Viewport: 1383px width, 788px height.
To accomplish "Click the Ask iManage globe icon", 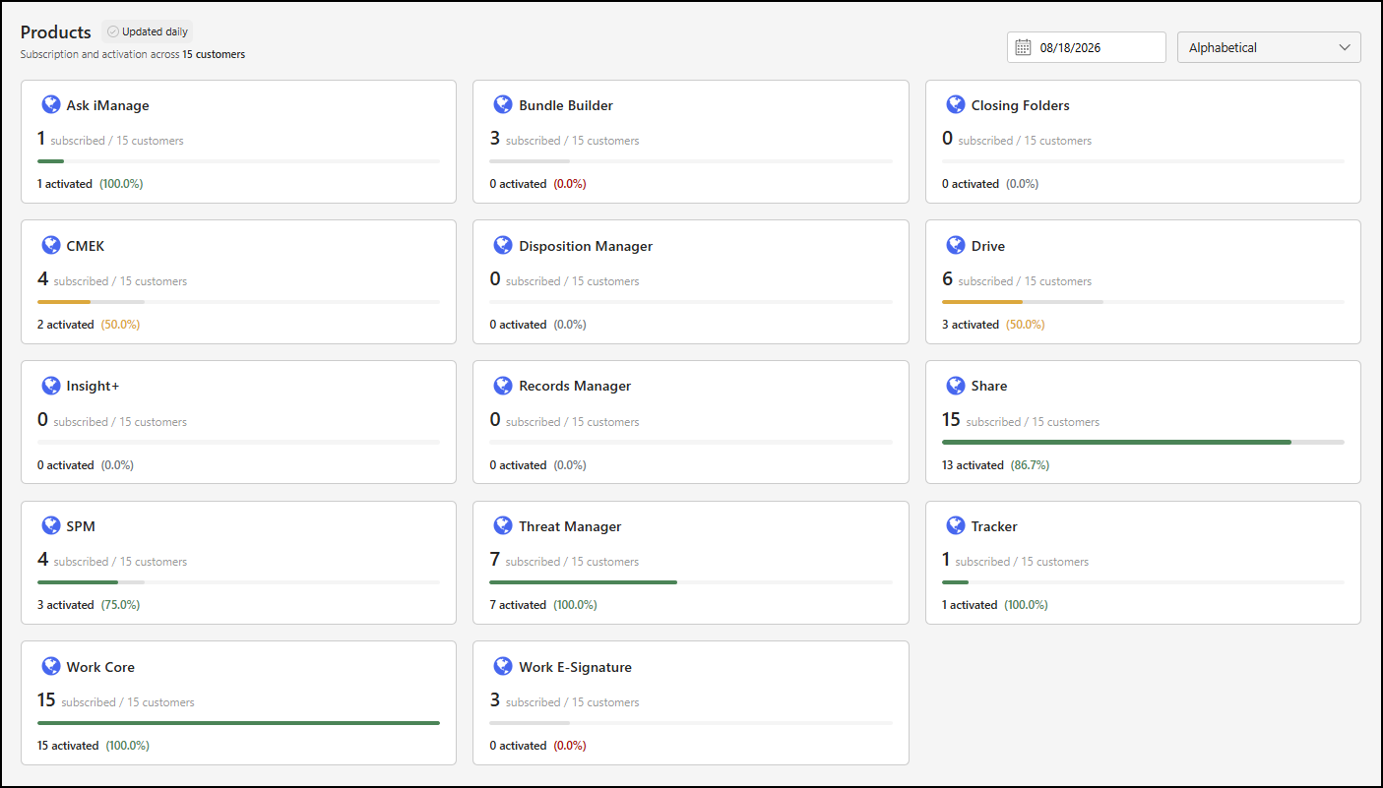I will coord(51,104).
